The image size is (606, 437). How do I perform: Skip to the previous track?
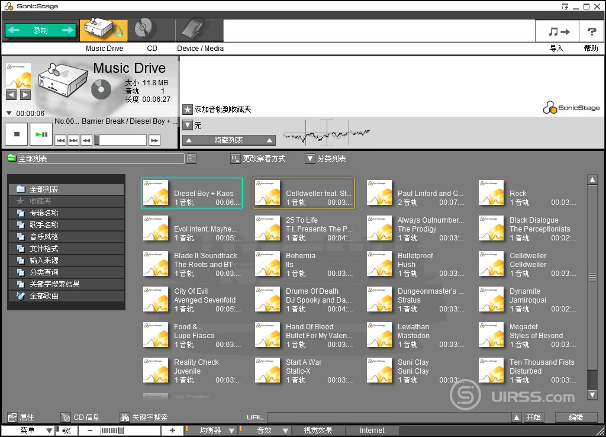(60, 140)
